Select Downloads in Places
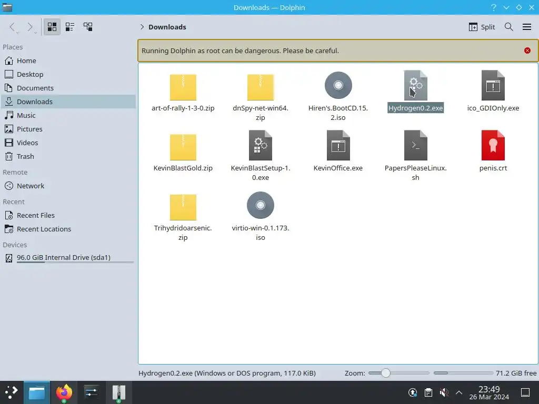 click(x=68, y=102)
